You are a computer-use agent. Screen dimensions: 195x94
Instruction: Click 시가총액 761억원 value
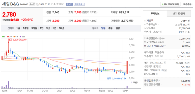pyautogui.click(x=185, y=20)
